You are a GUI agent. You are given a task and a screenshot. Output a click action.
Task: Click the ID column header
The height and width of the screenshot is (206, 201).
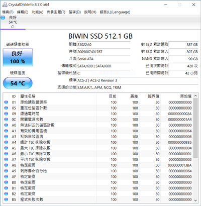pos(14,96)
